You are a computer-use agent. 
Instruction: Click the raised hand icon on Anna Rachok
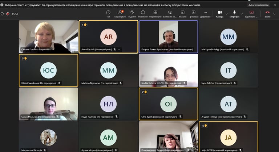coord(85,25)
